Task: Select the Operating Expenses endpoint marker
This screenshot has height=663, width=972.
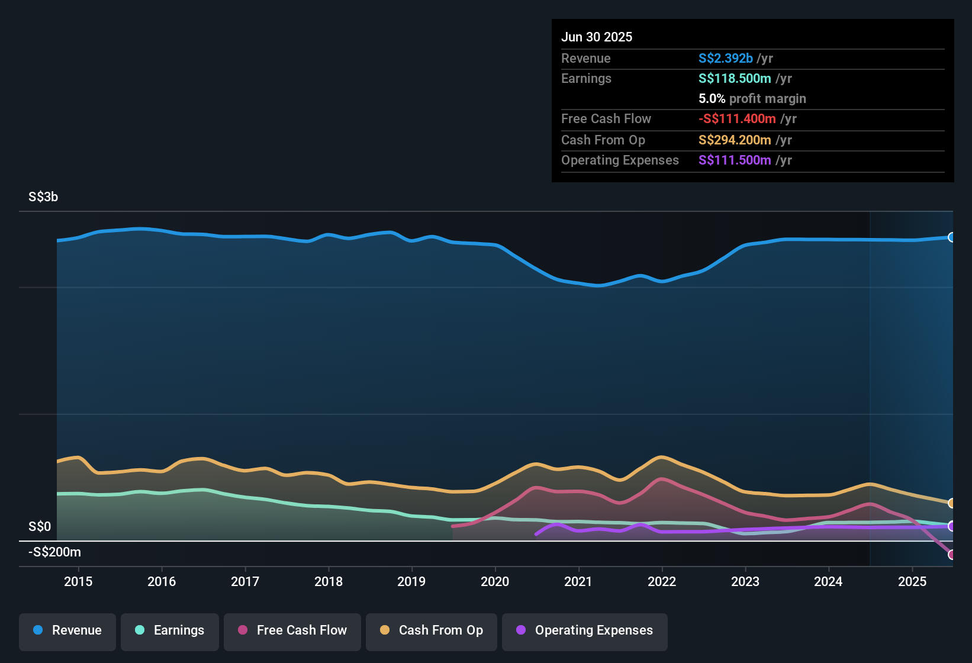Action: click(x=952, y=526)
